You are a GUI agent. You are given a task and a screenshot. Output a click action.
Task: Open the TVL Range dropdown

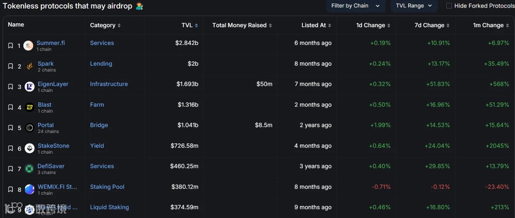tap(414, 6)
